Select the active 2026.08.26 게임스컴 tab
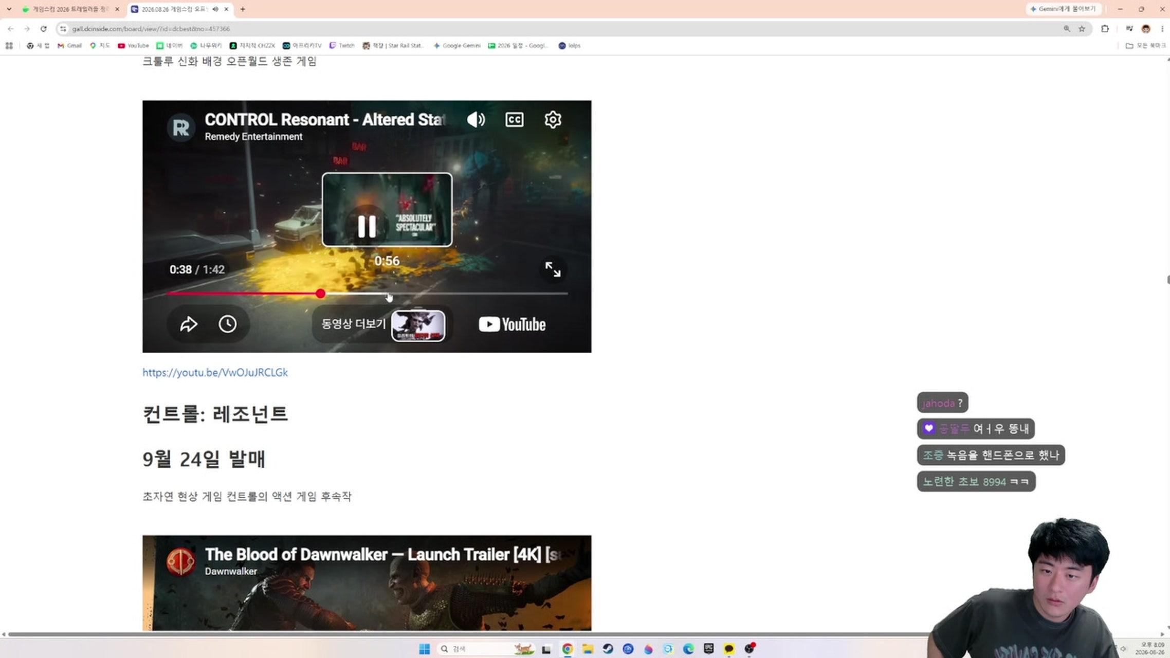Image resolution: width=1170 pixels, height=658 pixels. click(174, 9)
